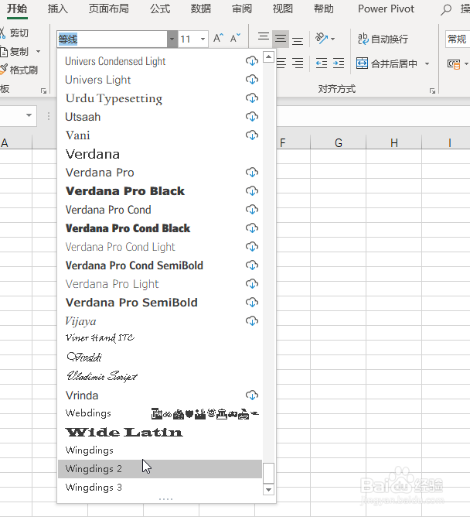The width and height of the screenshot is (470, 517).
Task: Select the Wingdings 3 font
Action: tap(160, 488)
